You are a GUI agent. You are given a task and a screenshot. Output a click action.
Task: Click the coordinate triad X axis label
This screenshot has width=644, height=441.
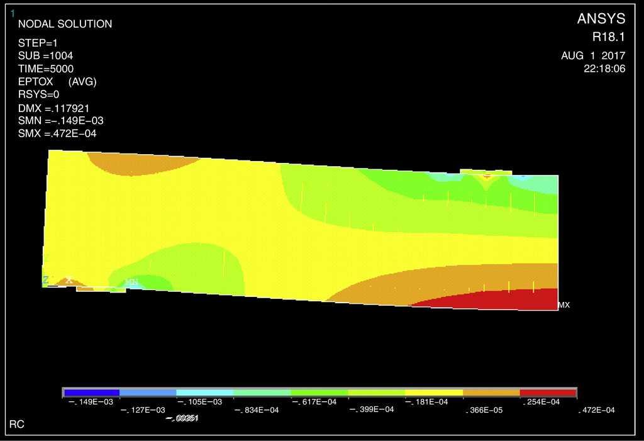coord(69,281)
